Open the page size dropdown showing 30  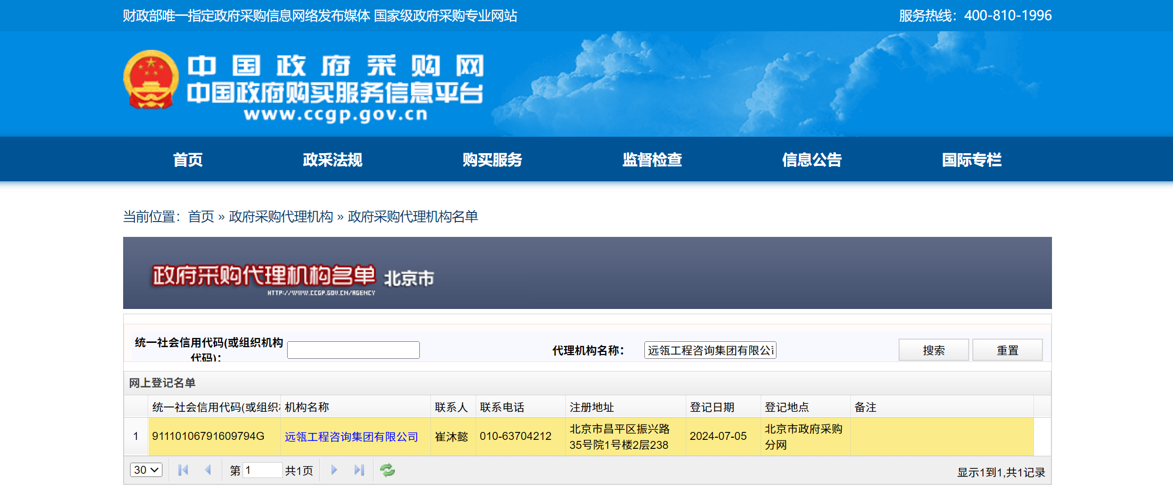pos(146,470)
